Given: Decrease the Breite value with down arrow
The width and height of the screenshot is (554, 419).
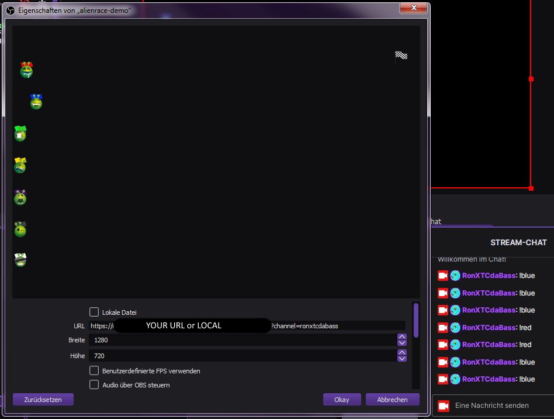Looking at the screenshot, I should [x=401, y=342].
